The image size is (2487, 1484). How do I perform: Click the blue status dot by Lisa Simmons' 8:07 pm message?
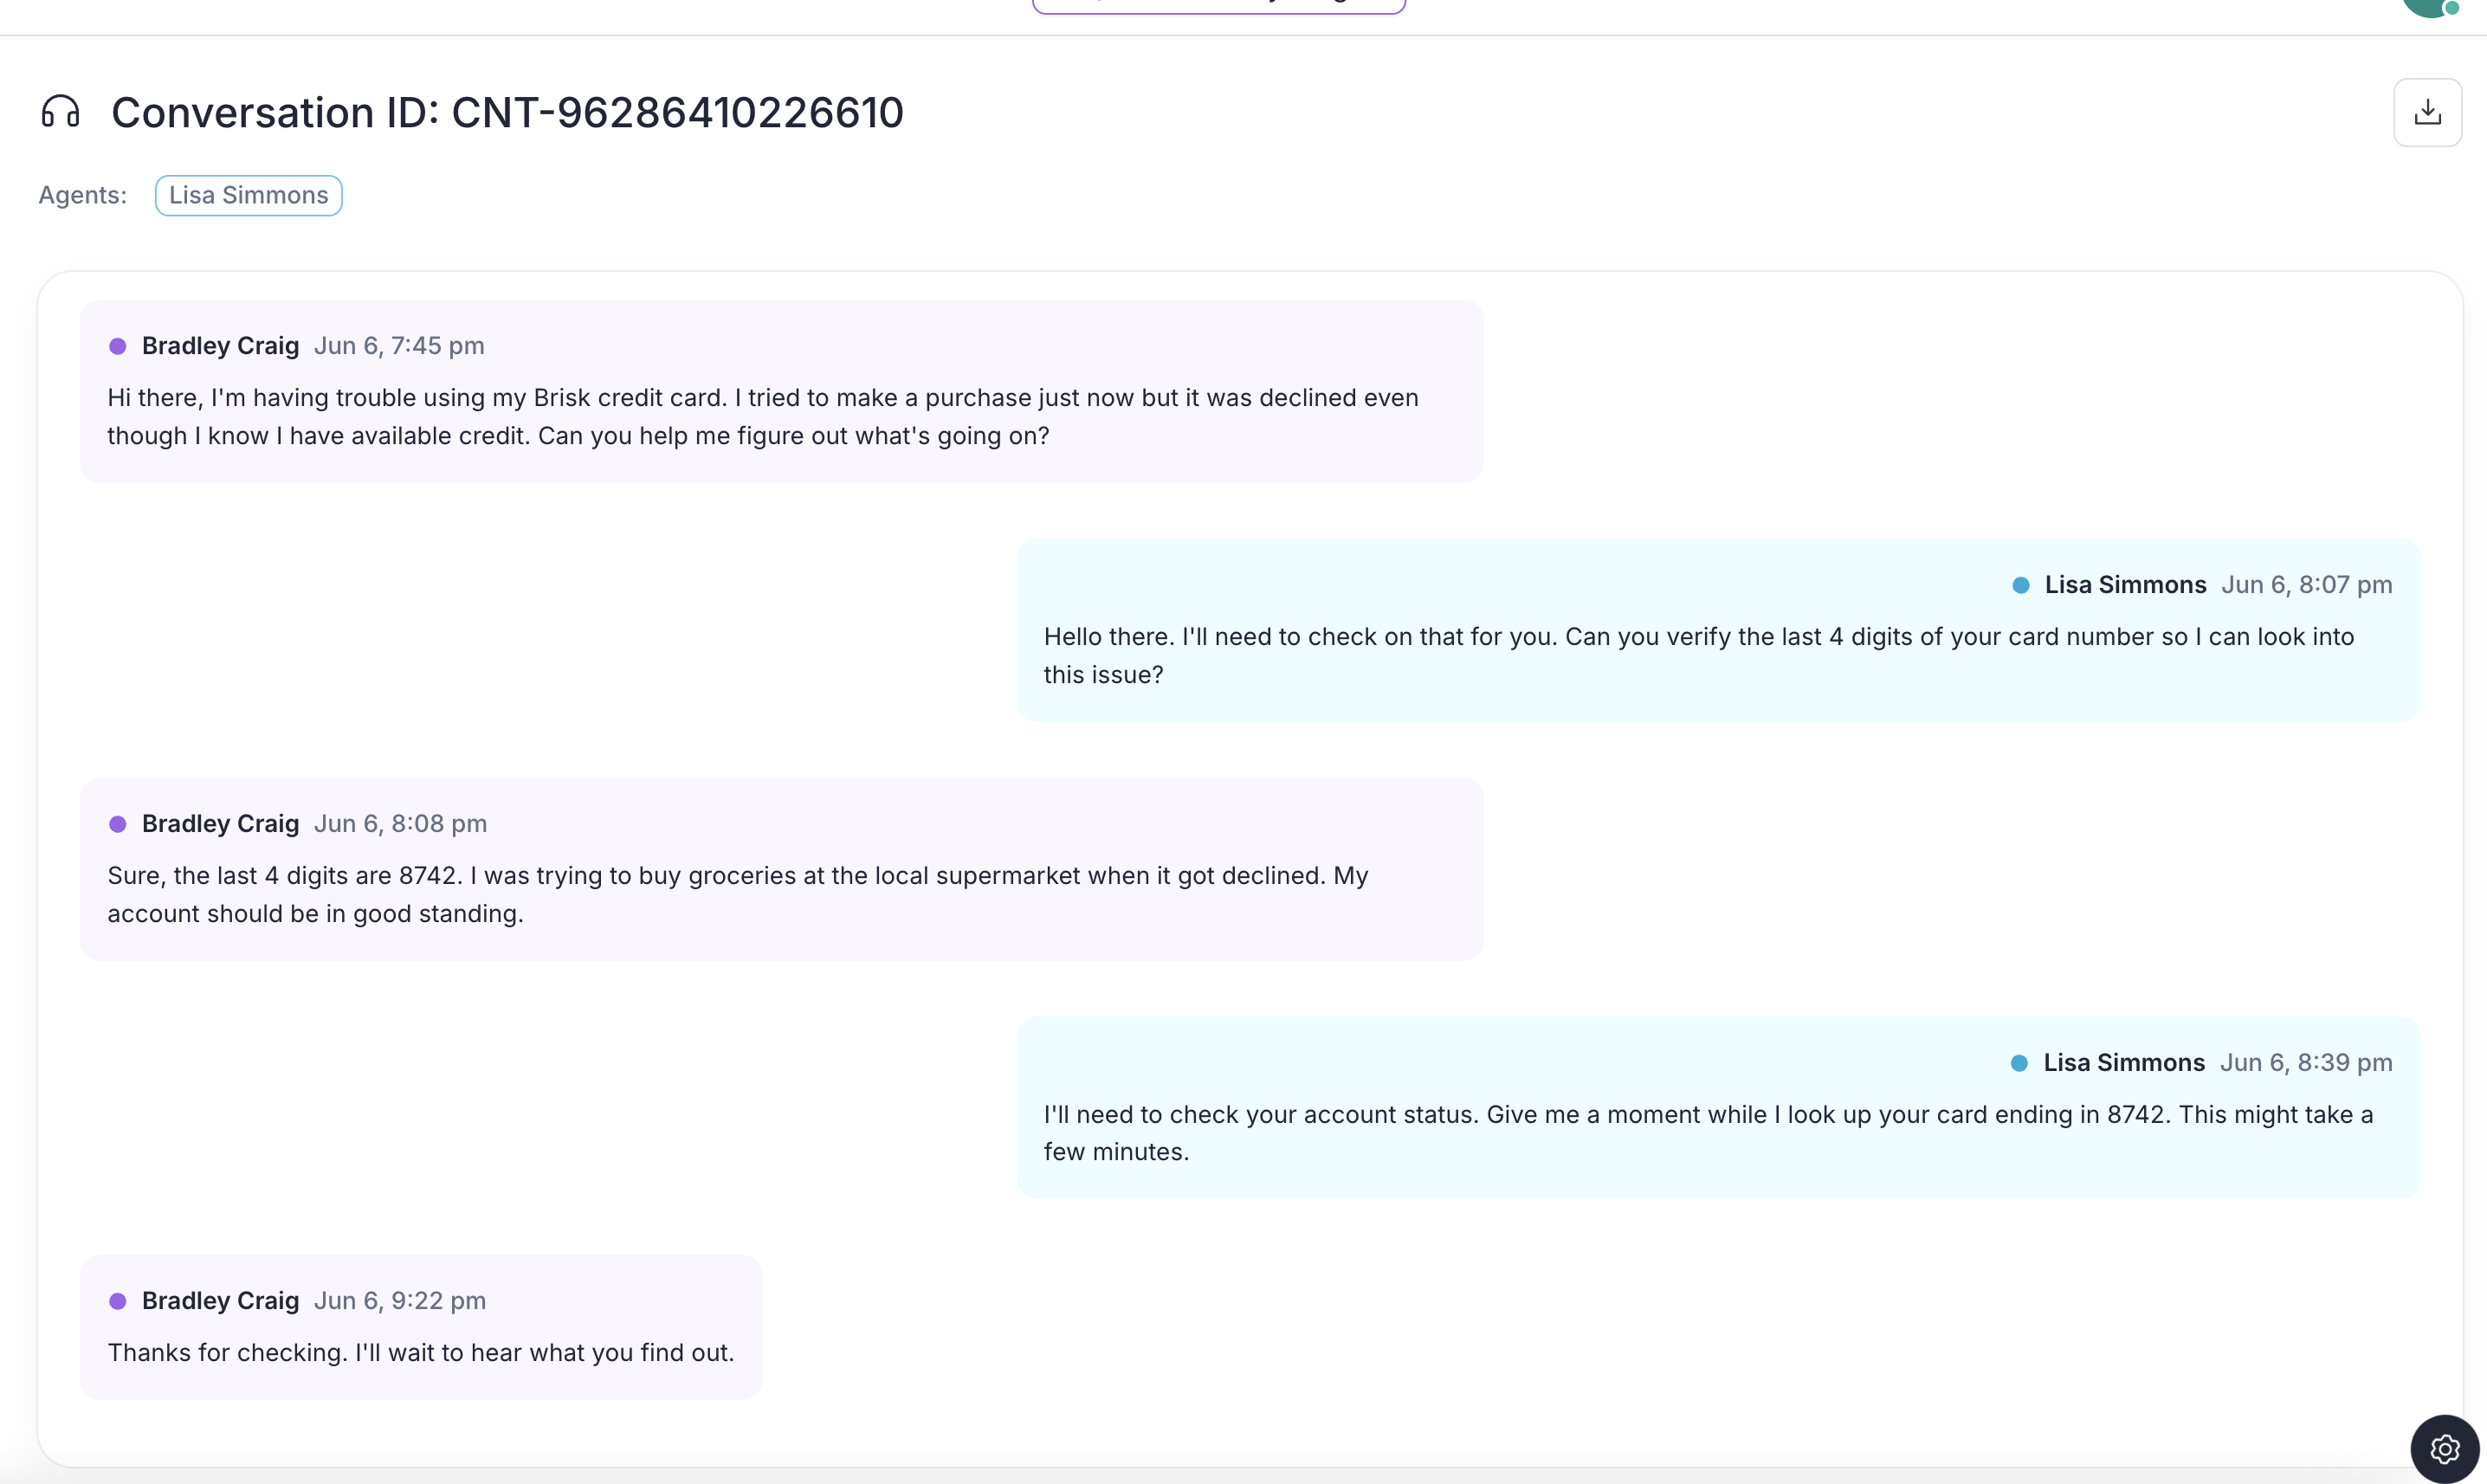[x=2022, y=585]
